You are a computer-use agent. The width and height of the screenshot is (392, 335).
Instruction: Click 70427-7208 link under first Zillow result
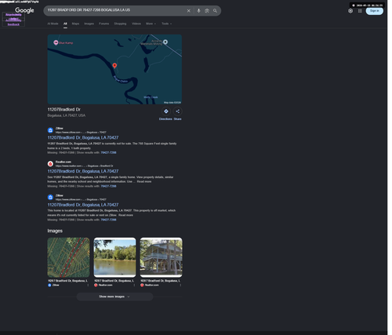[x=108, y=153]
